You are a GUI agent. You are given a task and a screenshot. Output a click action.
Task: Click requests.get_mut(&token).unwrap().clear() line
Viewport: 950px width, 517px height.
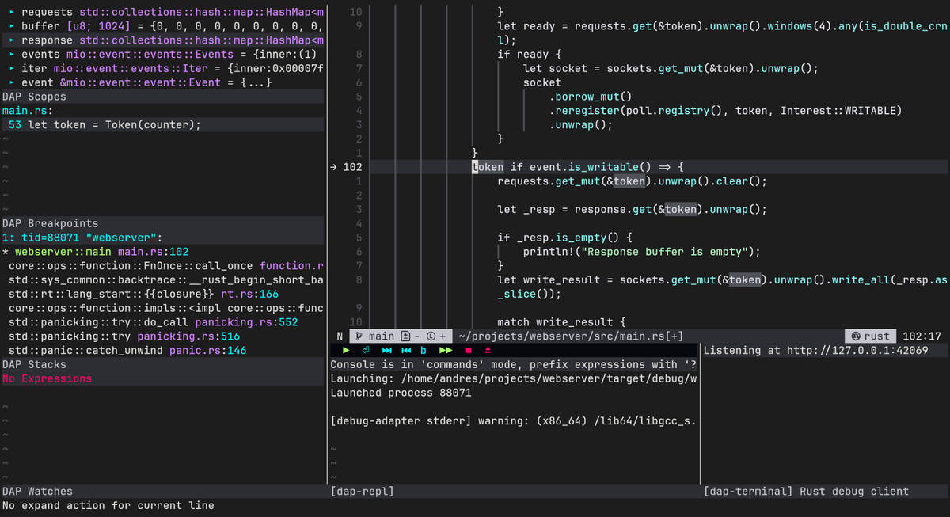[633, 181]
